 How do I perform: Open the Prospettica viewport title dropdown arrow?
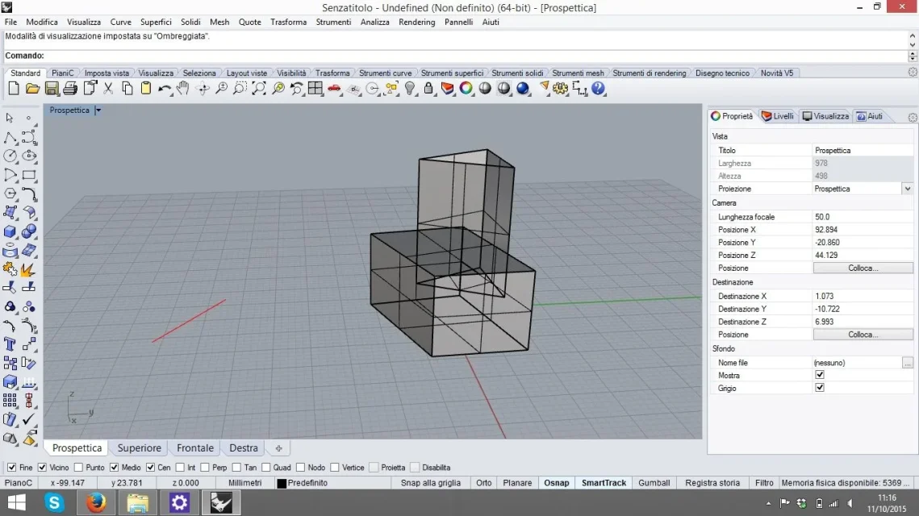[x=98, y=110]
